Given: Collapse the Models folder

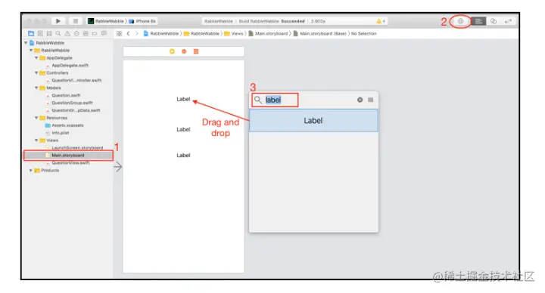Looking at the screenshot, I should (36, 88).
